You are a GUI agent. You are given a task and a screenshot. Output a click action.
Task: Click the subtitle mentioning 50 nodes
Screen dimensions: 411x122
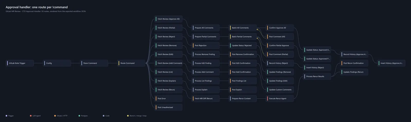coord(46,12)
